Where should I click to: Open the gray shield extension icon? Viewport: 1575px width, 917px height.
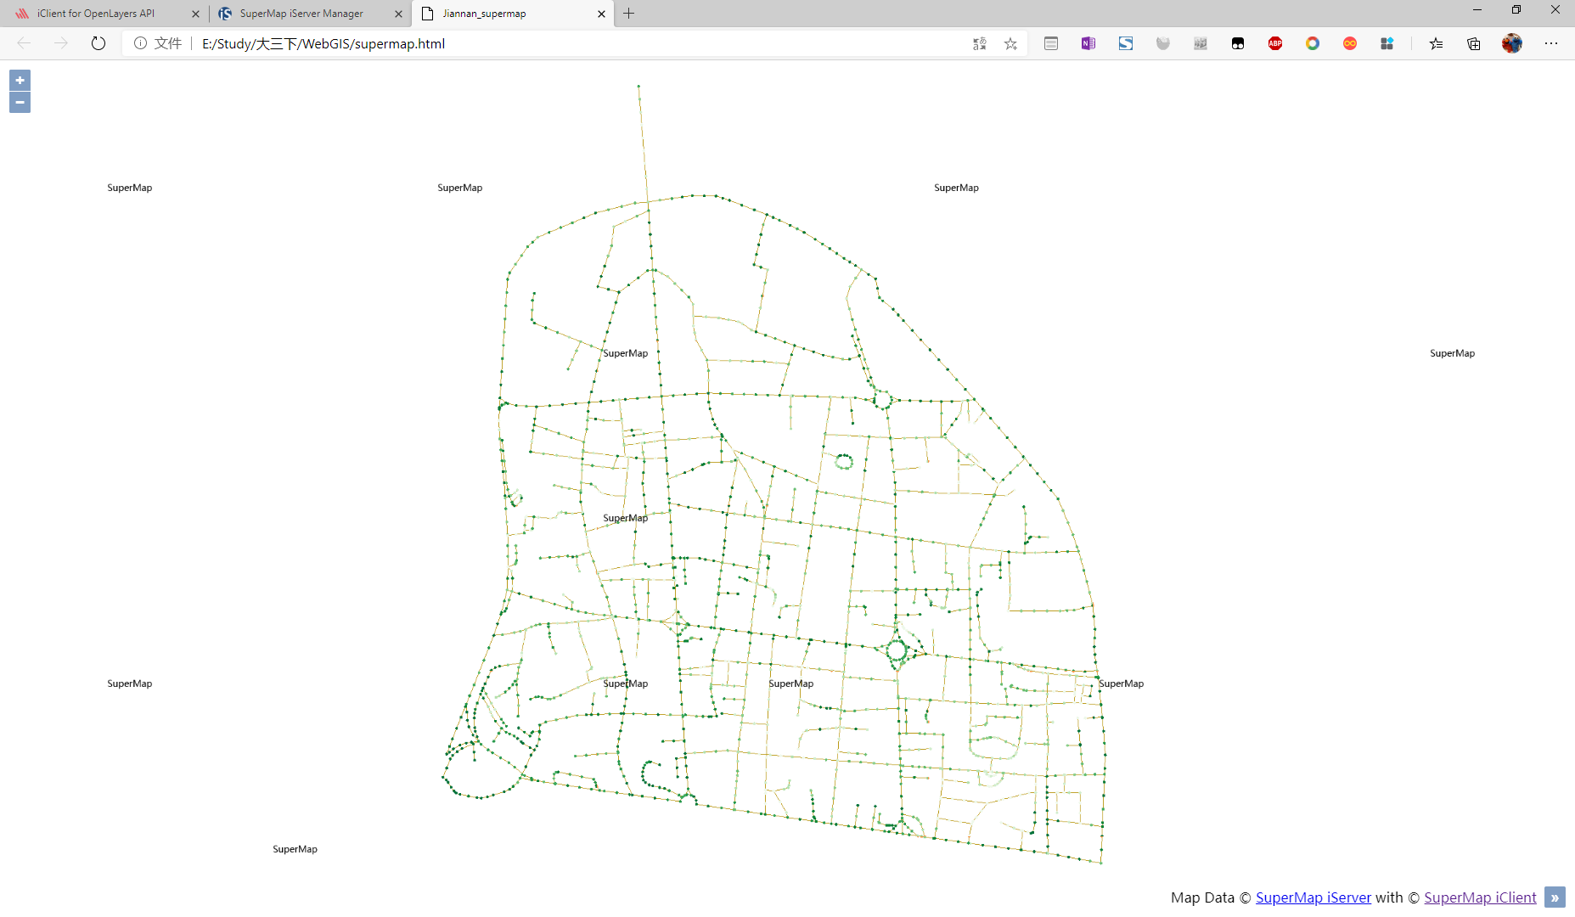[x=1163, y=43]
